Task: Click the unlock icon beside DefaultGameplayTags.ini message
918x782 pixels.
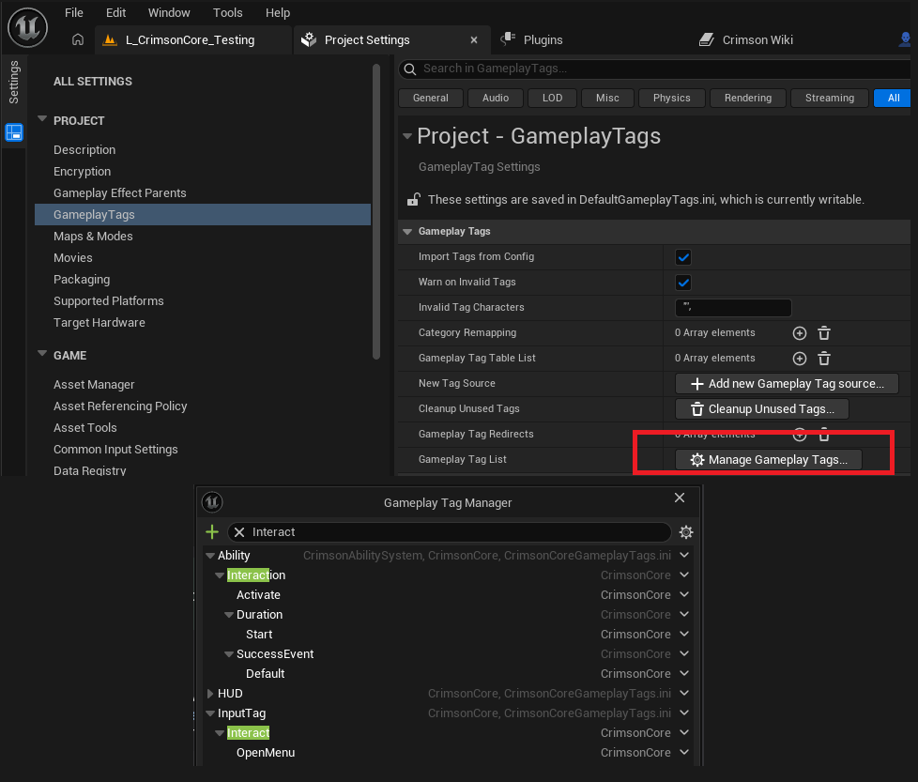Action: (413, 200)
